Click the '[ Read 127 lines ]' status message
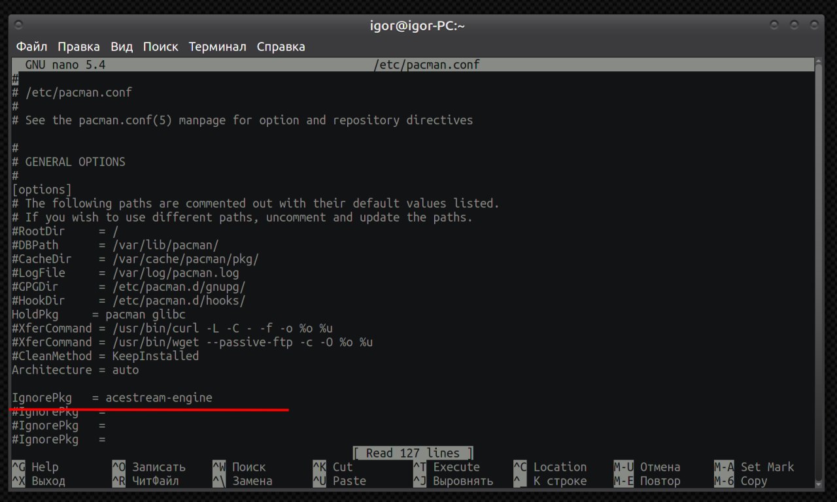Image resolution: width=837 pixels, height=502 pixels. click(x=413, y=453)
